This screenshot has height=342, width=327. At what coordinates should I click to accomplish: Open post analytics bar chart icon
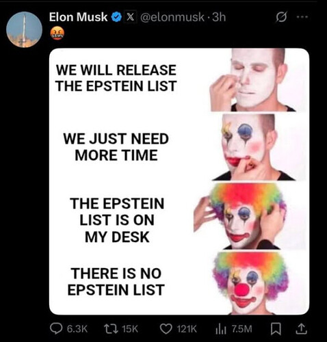(221, 329)
